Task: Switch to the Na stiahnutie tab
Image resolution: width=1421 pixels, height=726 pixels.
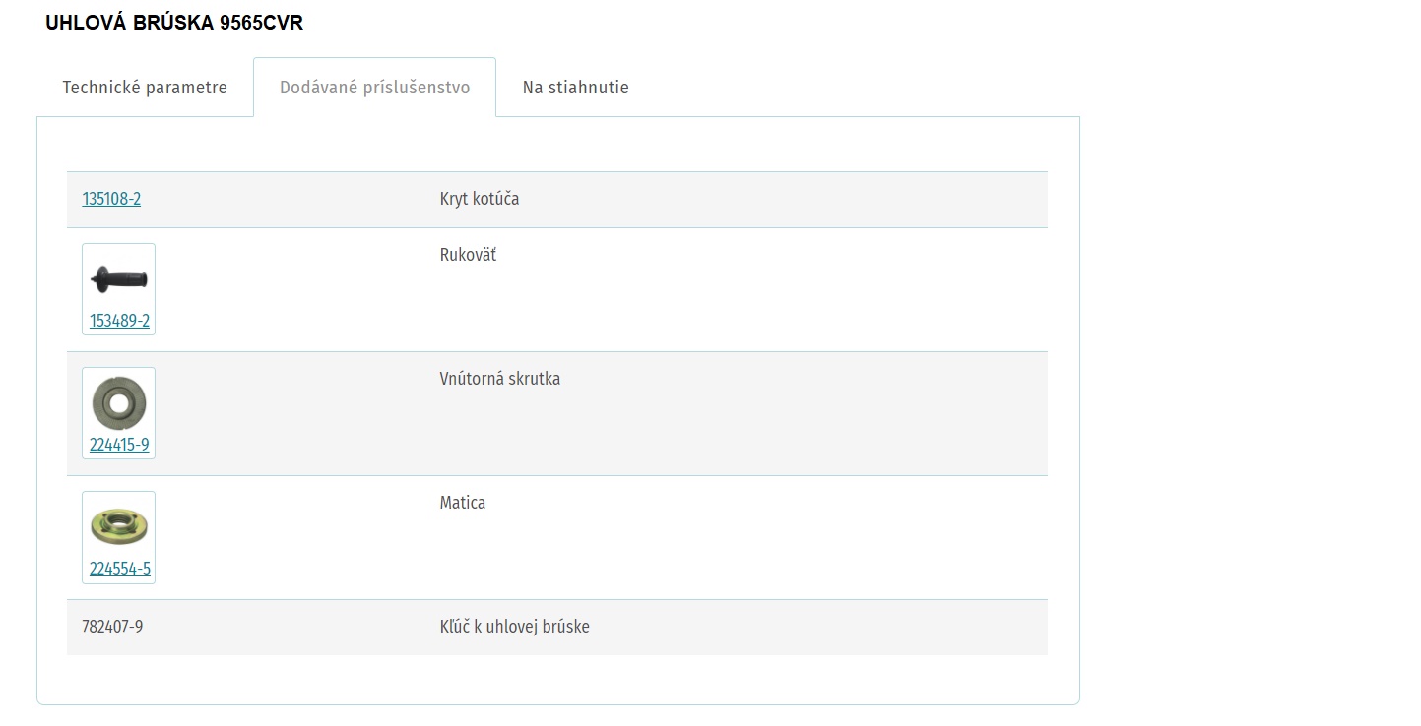Action: (x=575, y=88)
